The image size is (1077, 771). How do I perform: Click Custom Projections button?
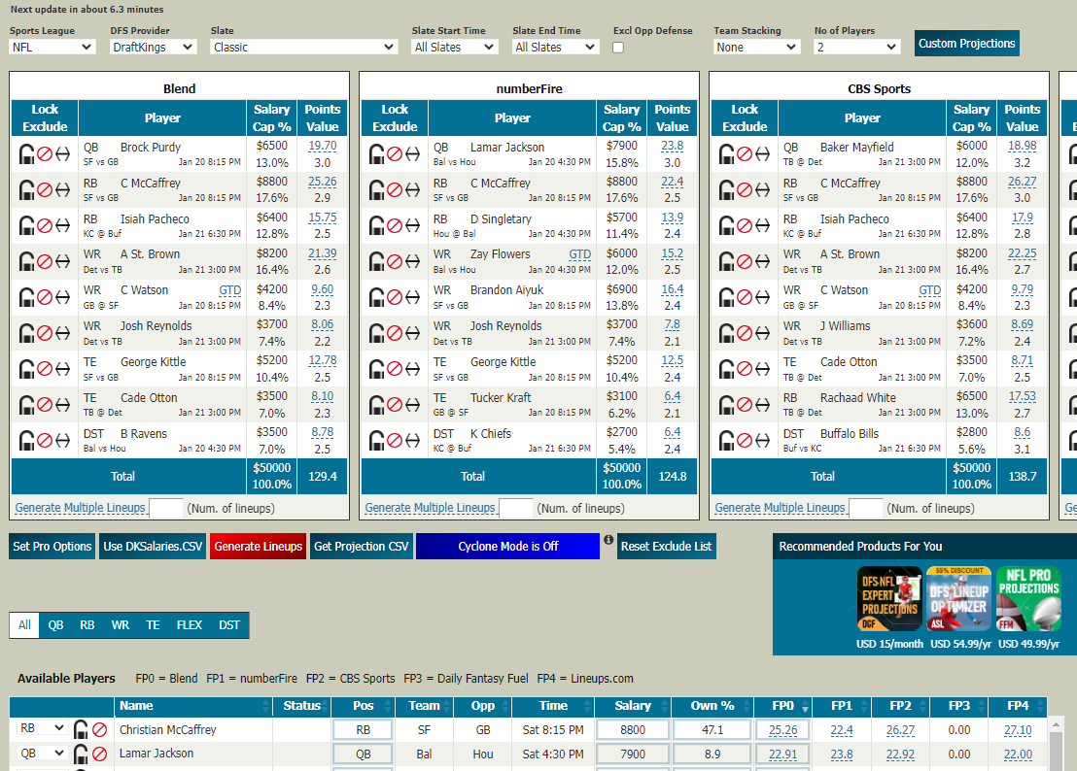(x=966, y=44)
